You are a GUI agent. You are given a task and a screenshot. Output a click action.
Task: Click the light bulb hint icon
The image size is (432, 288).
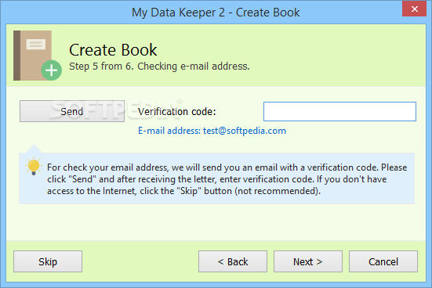click(x=34, y=166)
